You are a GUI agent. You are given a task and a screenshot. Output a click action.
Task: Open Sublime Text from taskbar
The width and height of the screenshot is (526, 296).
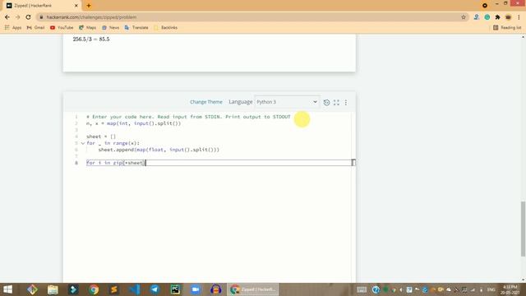click(114, 289)
